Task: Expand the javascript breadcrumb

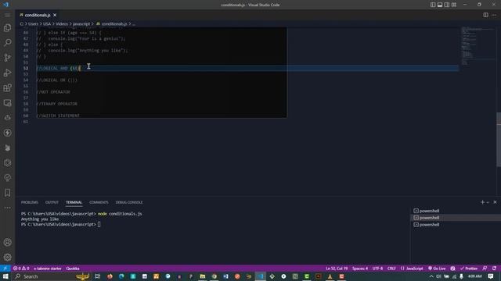Action: point(81,24)
